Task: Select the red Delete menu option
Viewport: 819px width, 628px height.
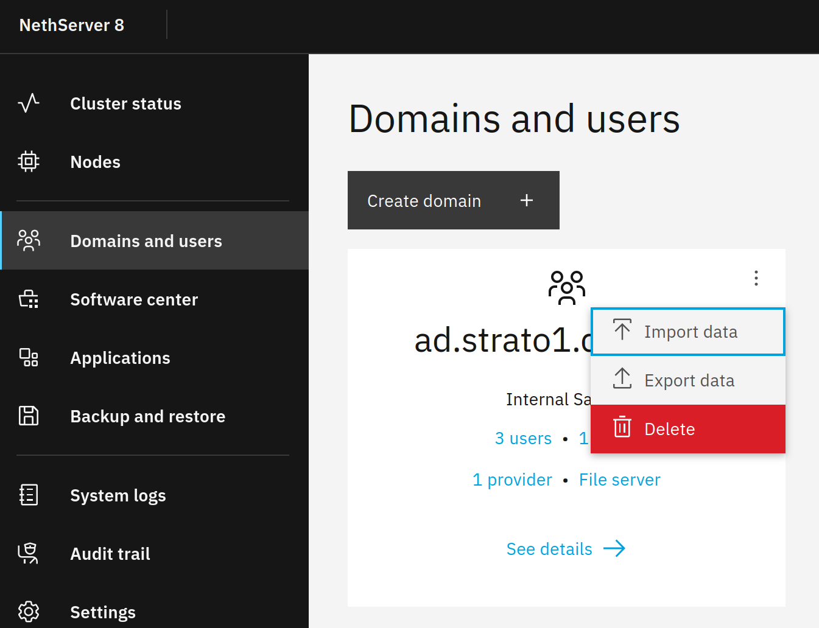Action: click(x=688, y=429)
